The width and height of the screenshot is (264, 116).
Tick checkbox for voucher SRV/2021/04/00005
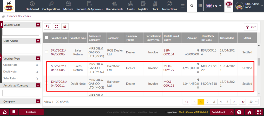coord(46,68)
